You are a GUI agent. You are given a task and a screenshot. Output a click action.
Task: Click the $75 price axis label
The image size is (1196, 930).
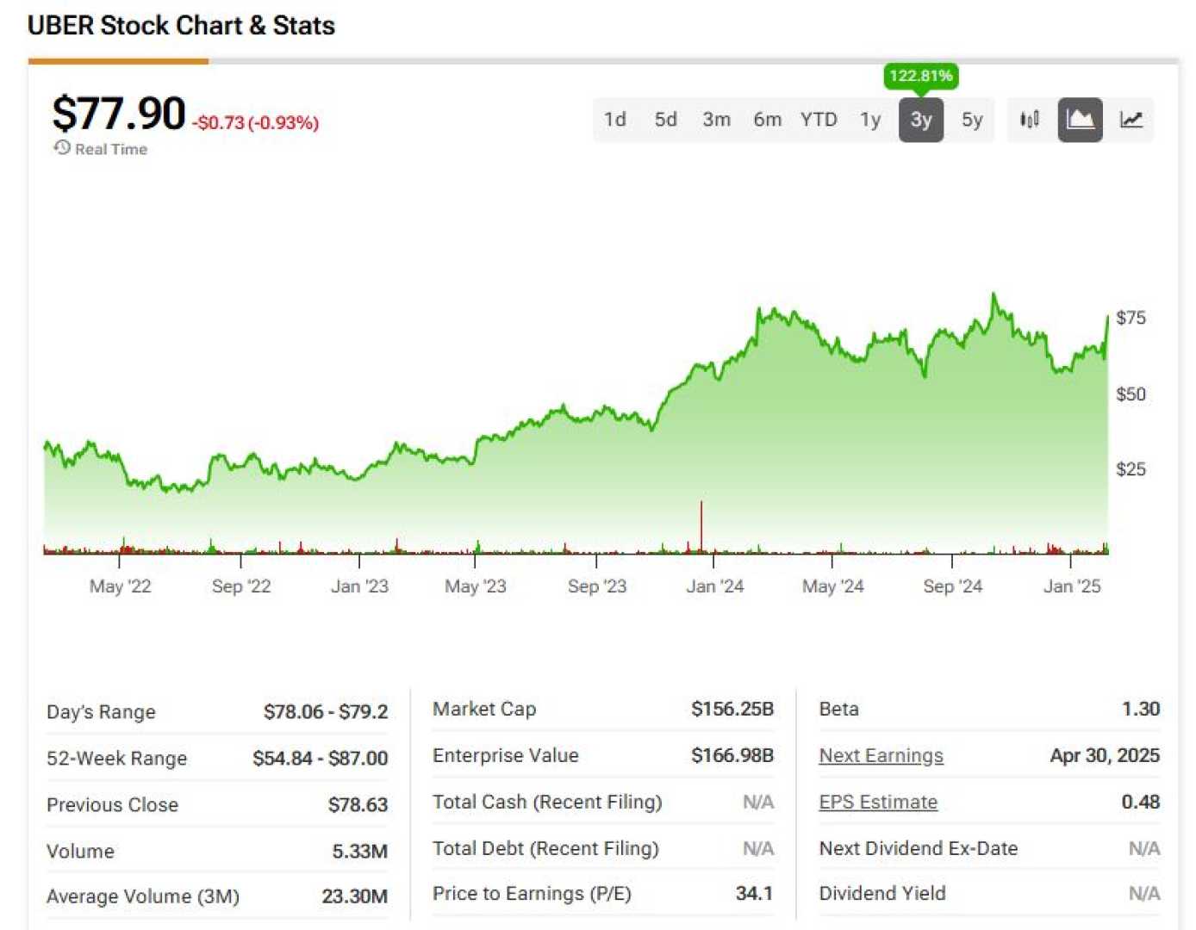[1131, 318]
